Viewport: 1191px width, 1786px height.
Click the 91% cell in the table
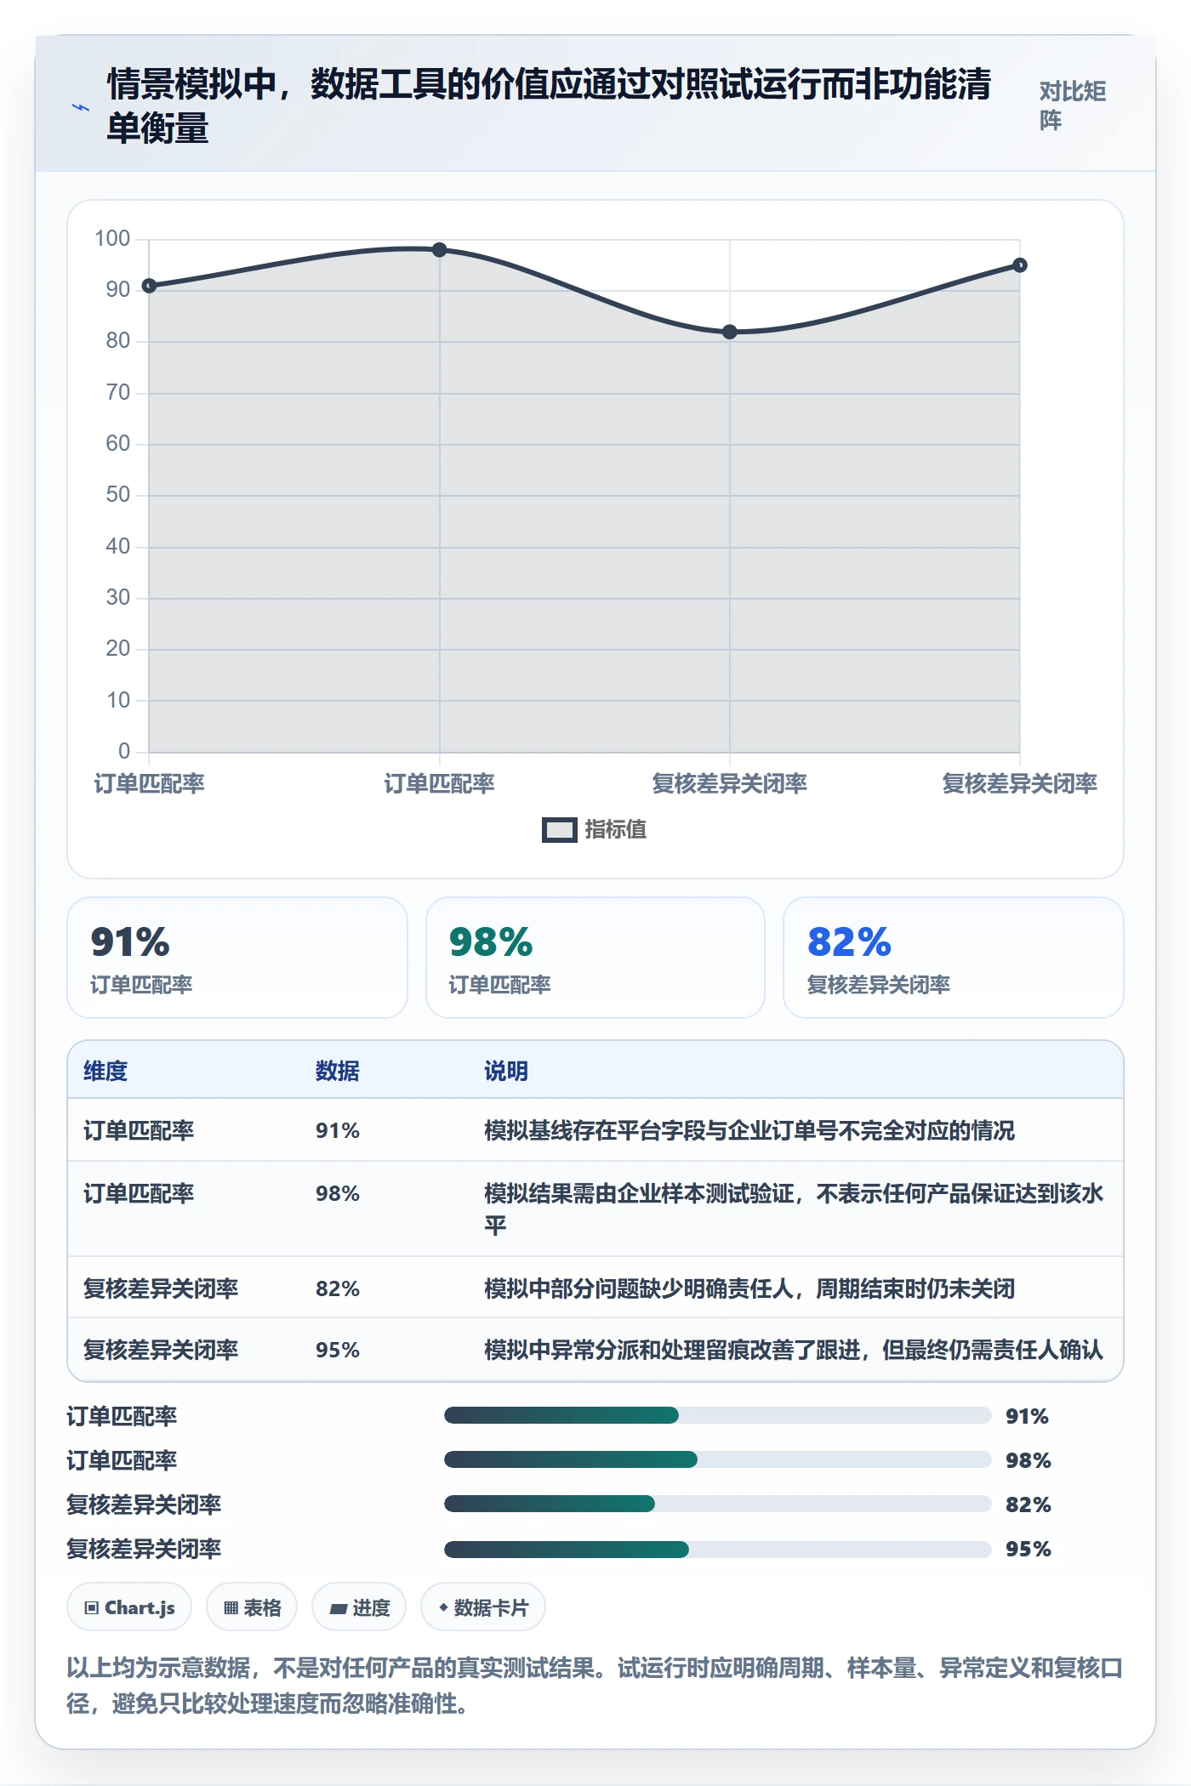[338, 1130]
